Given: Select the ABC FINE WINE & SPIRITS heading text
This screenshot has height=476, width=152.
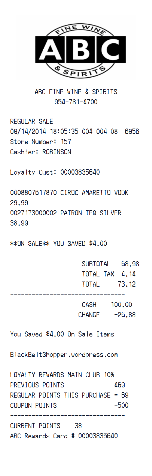Looking at the screenshot, I should [76, 92].
